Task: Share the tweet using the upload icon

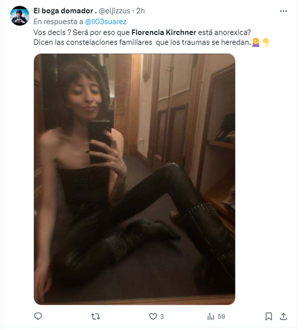Action: click(283, 316)
